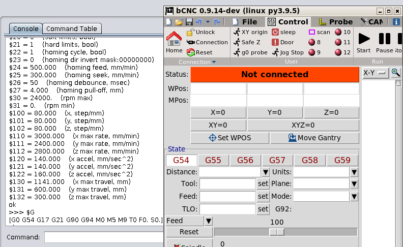Switch to the Command Table tab
Screen dimensions: 403x247
(x=72, y=29)
